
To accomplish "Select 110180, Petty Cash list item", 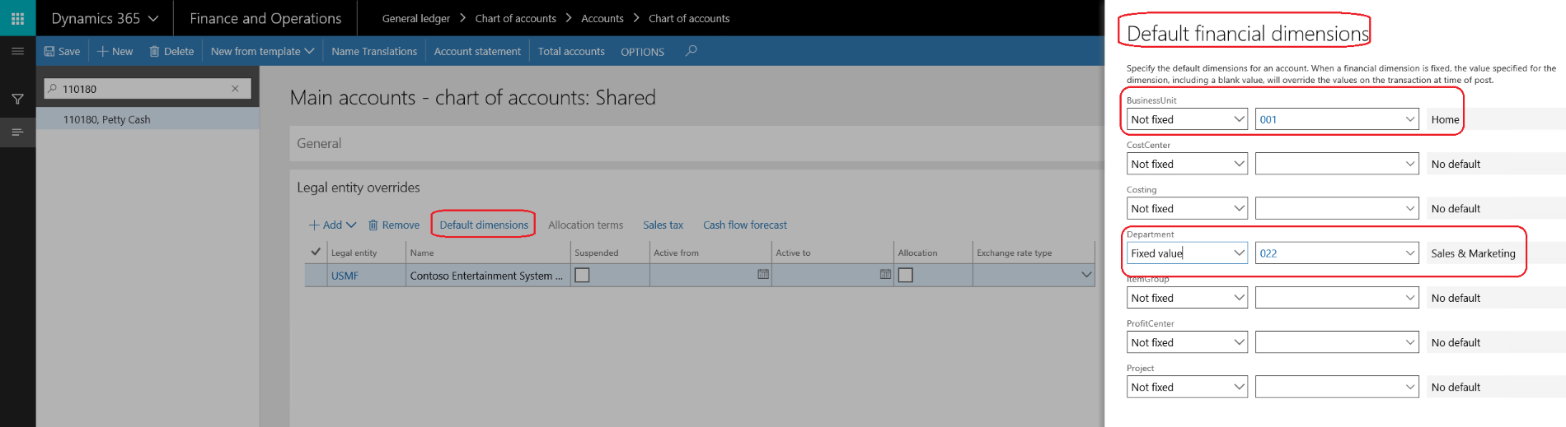I will [x=148, y=119].
